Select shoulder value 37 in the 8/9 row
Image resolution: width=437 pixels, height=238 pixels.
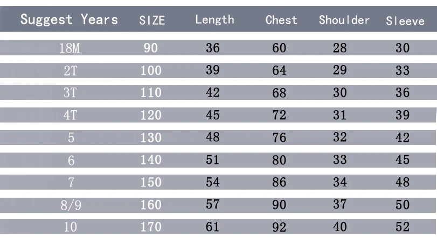pyautogui.click(x=339, y=204)
